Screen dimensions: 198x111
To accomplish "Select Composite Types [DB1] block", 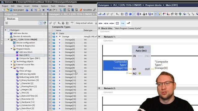I will pos(30,58).
